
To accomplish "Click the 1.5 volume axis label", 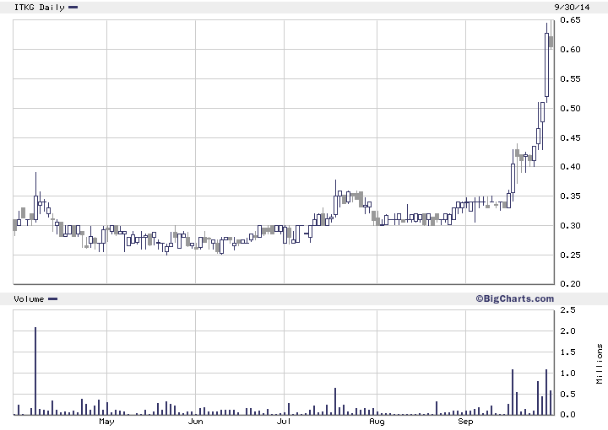I will point(567,352).
